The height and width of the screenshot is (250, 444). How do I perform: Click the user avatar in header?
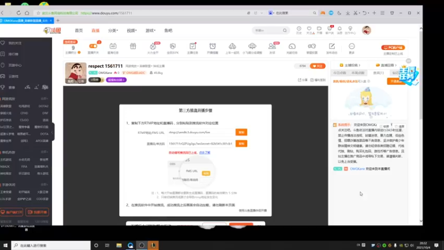[x=366, y=31]
